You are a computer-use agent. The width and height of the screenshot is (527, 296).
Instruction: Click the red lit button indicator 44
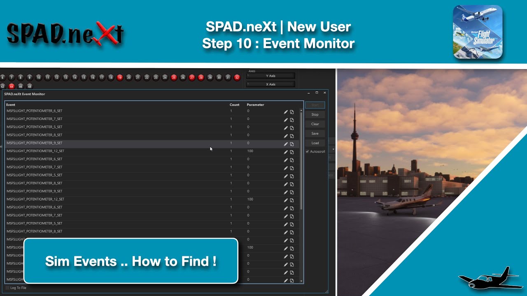pos(12,86)
